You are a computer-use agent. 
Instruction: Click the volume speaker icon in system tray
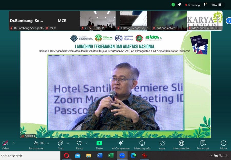[x=227, y=155]
